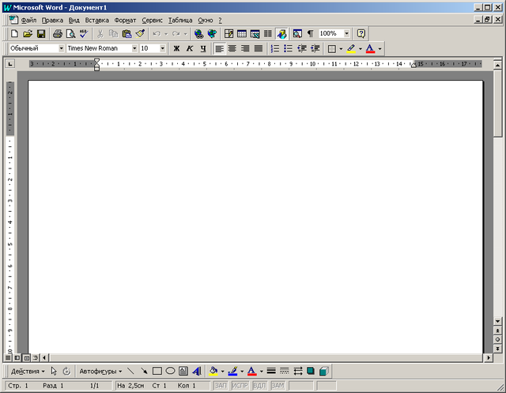Open the Формат menu
The height and width of the screenshot is (393, 506).
(x=125, y=20)
